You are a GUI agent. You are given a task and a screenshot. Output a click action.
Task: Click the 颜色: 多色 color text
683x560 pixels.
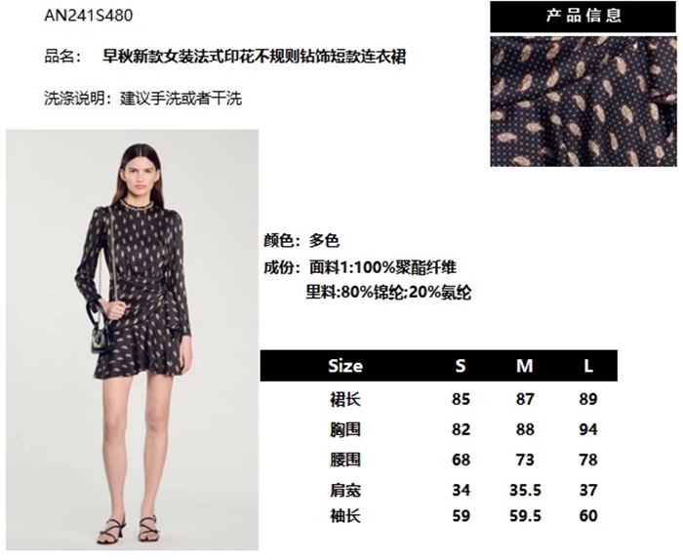(301, 240)
